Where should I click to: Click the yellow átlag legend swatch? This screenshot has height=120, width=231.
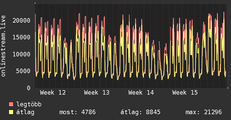point(11,112)
